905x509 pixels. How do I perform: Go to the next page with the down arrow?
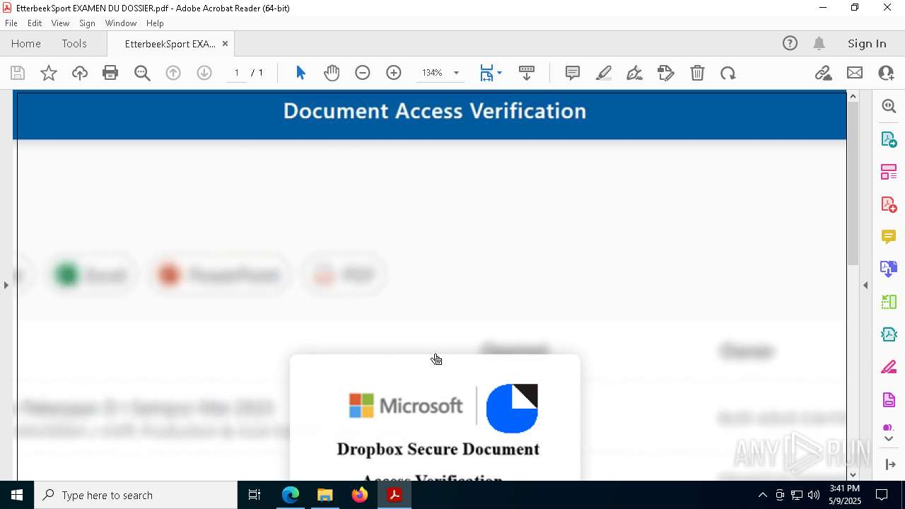tap(204, 73)
